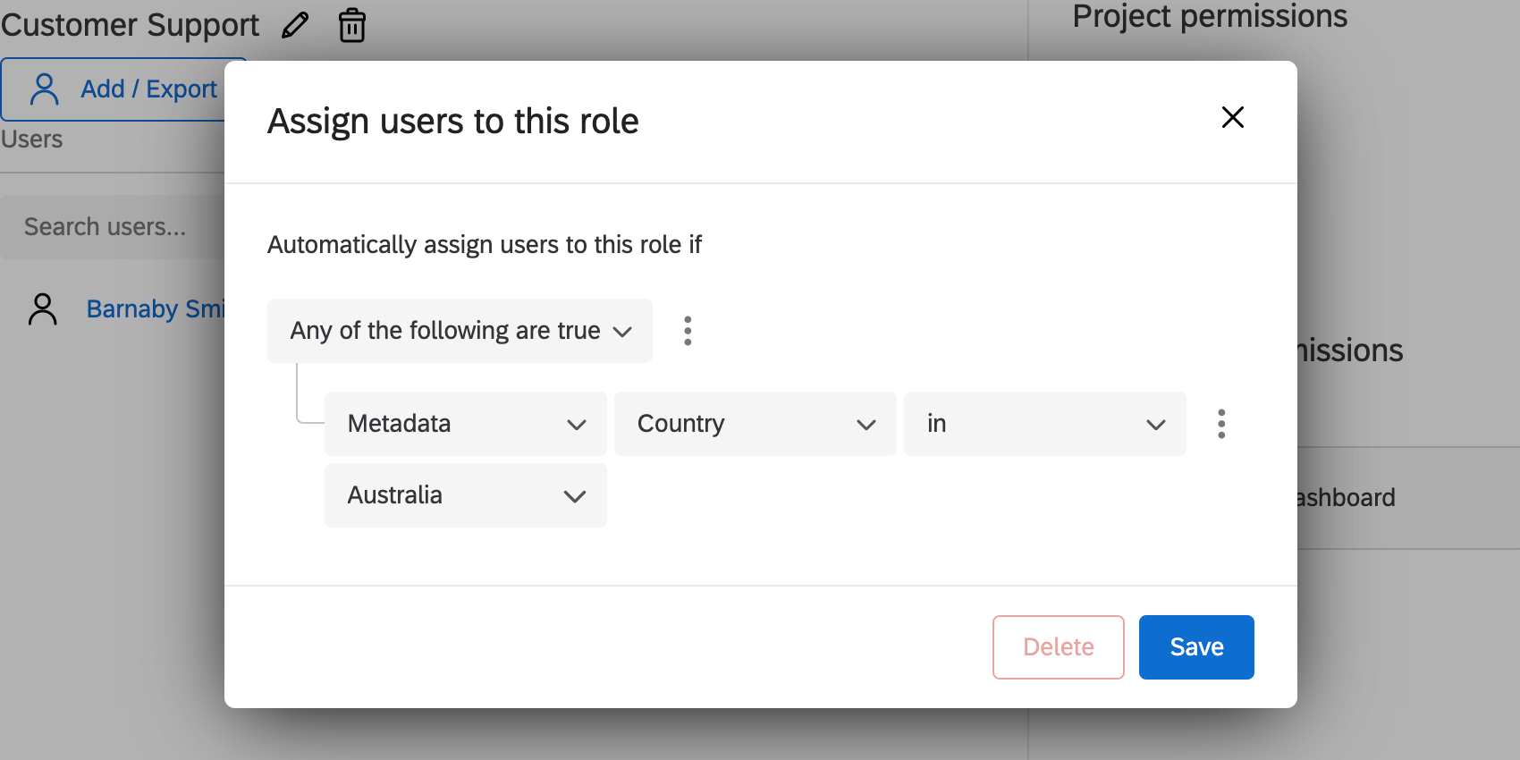Open the Barnaby Smith user link

156,309
